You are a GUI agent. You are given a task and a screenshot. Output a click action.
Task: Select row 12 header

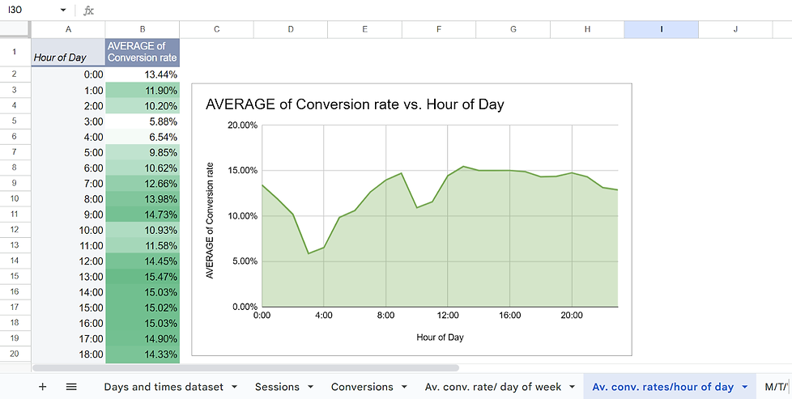(15, 230)
